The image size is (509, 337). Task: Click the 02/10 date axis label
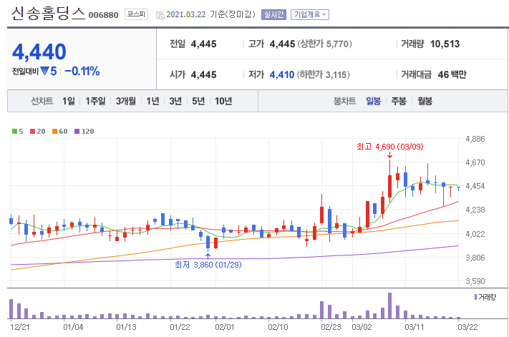coord(278,327)
